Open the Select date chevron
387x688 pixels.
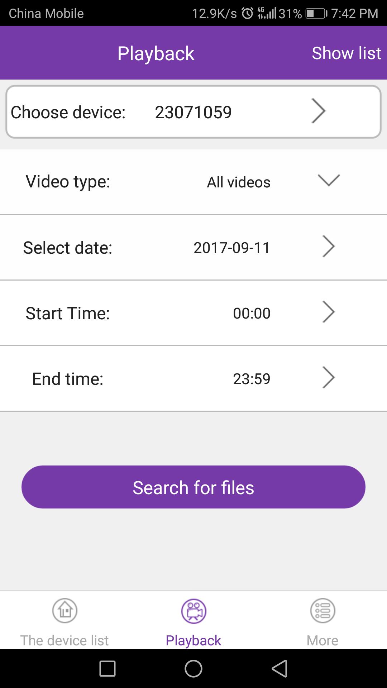coord(329,247)
